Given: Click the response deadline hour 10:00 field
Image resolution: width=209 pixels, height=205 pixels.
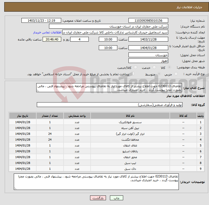Looking at the screenshot, I should point(108,39).
